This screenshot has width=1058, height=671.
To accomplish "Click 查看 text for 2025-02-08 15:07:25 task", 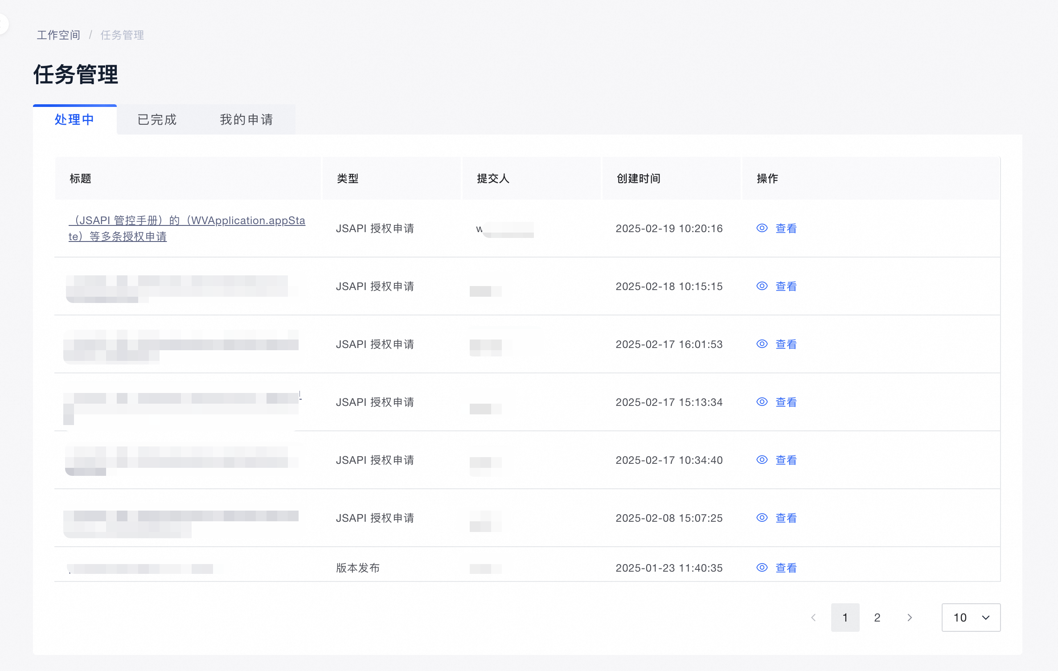I will point(786,518).
